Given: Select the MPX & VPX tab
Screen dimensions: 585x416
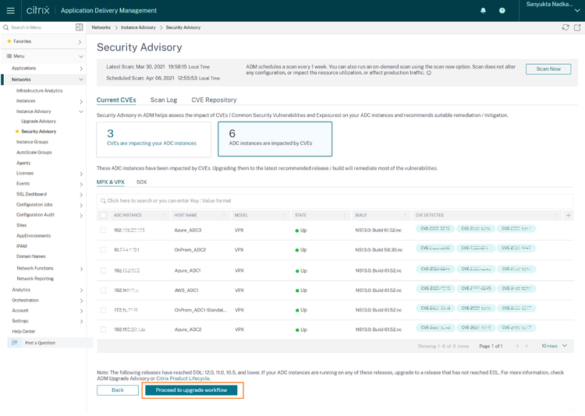Looking at the screenshot, I should click(111, 182).
